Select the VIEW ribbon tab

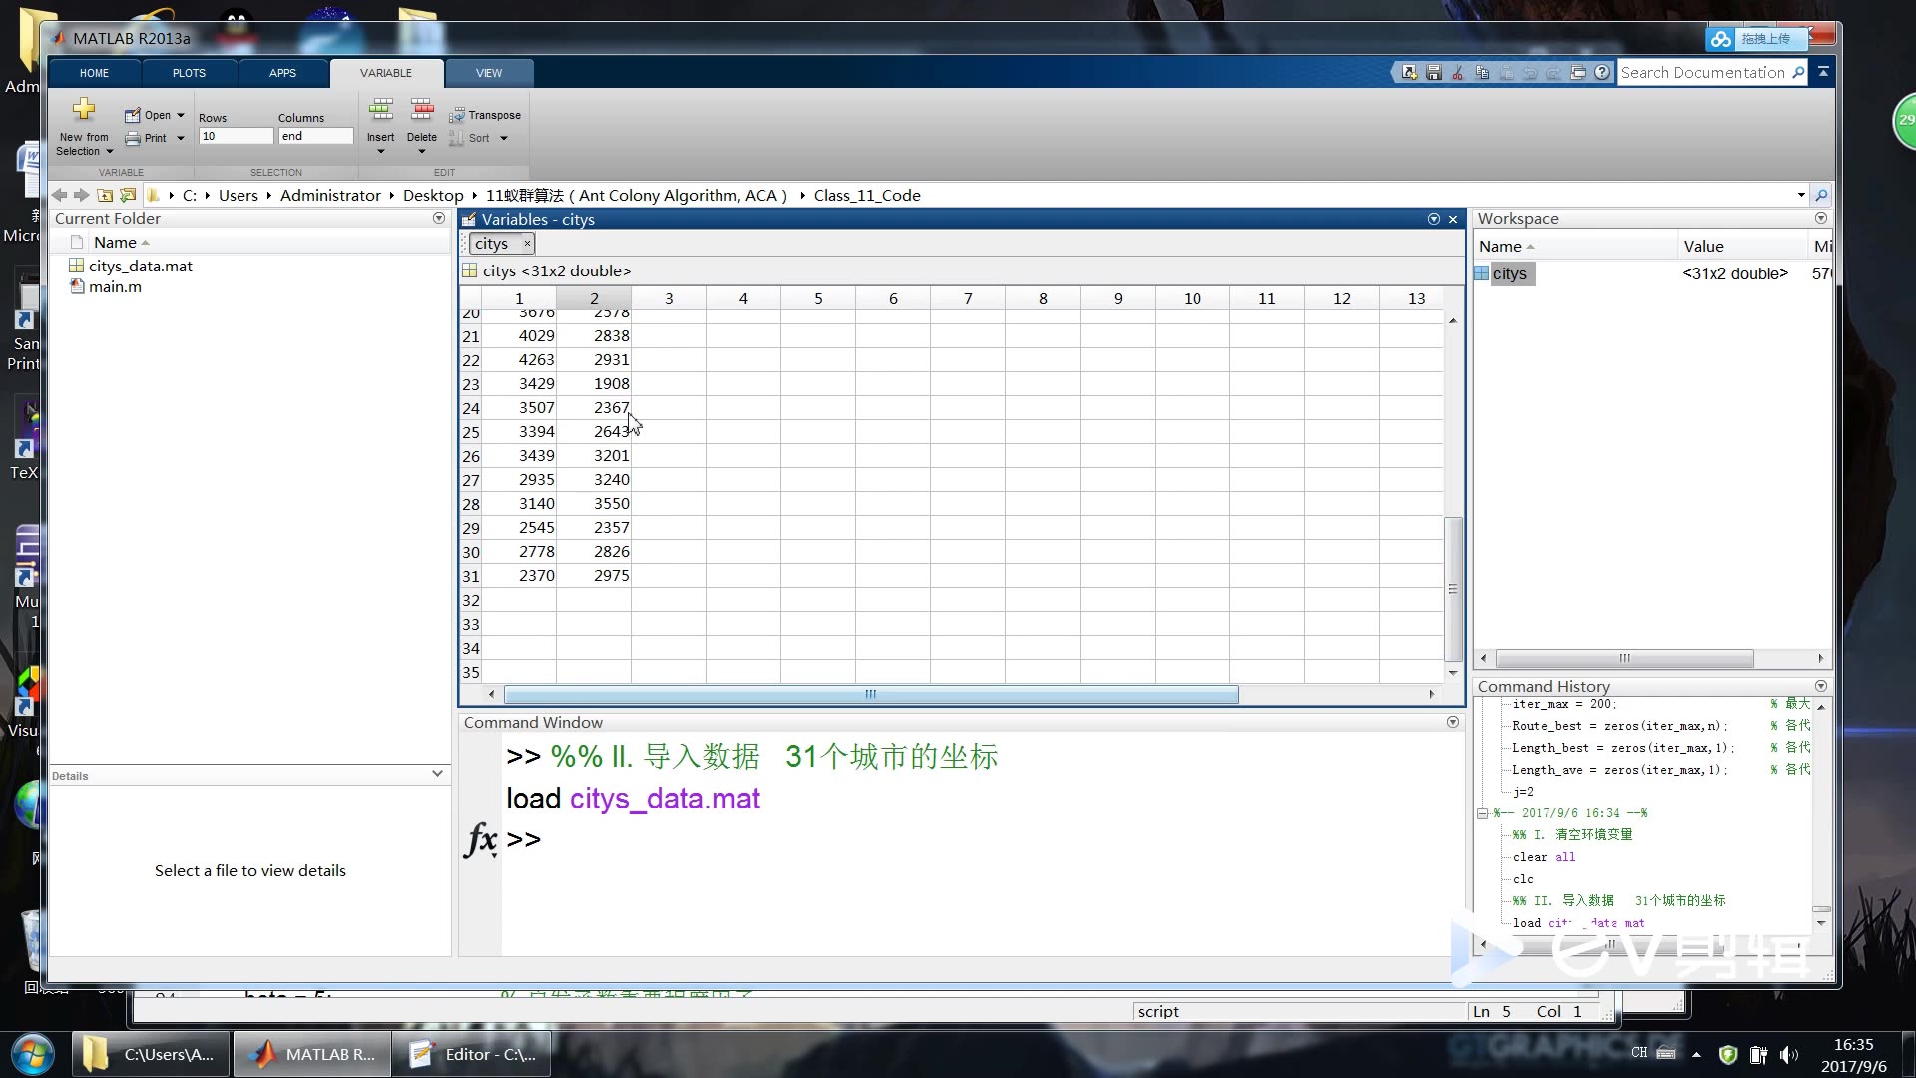tap(488, 71)
